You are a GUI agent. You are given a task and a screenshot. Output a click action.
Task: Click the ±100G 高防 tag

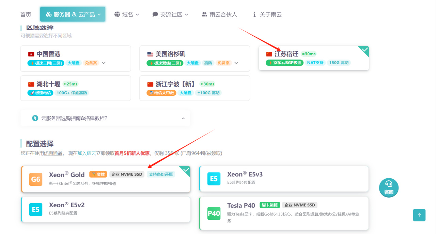[208, 93]
